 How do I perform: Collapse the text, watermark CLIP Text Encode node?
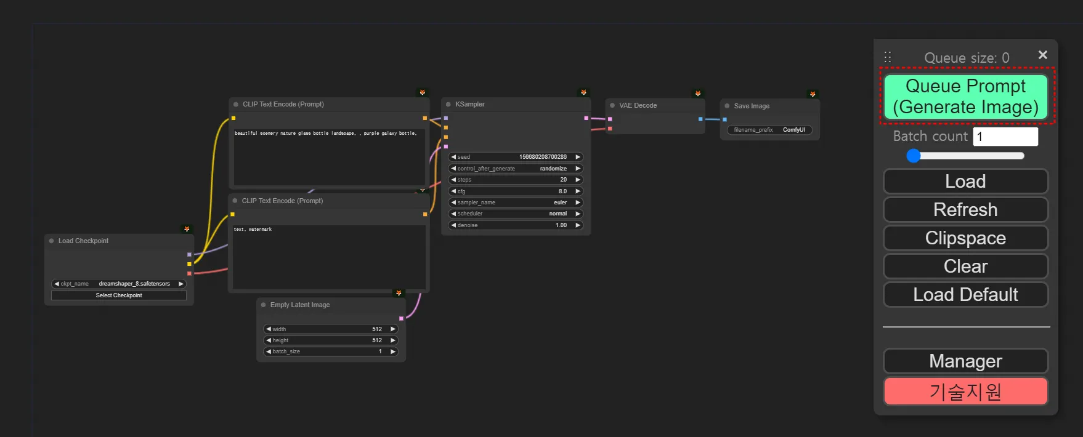point(235,201)
